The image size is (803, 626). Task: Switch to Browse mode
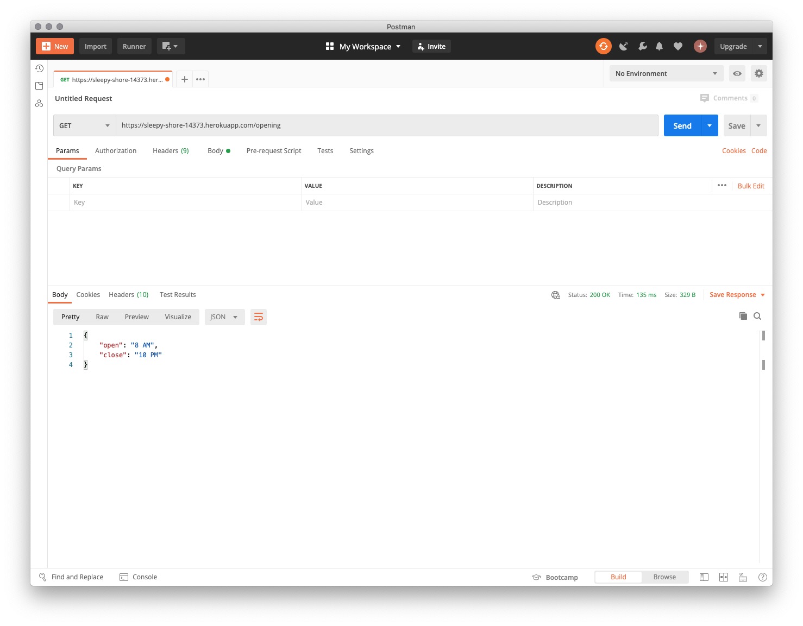tap(664, 577)
